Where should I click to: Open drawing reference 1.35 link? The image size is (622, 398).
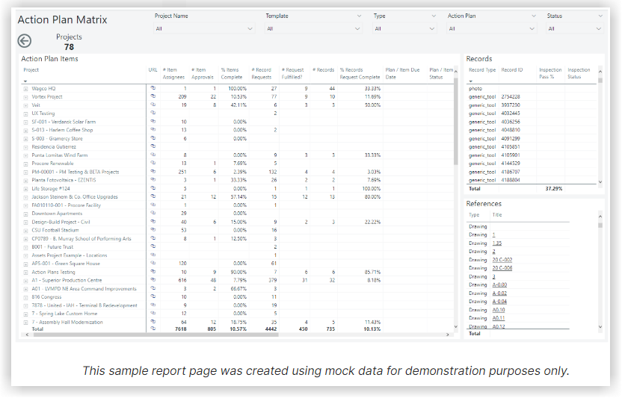coord(497,243)
